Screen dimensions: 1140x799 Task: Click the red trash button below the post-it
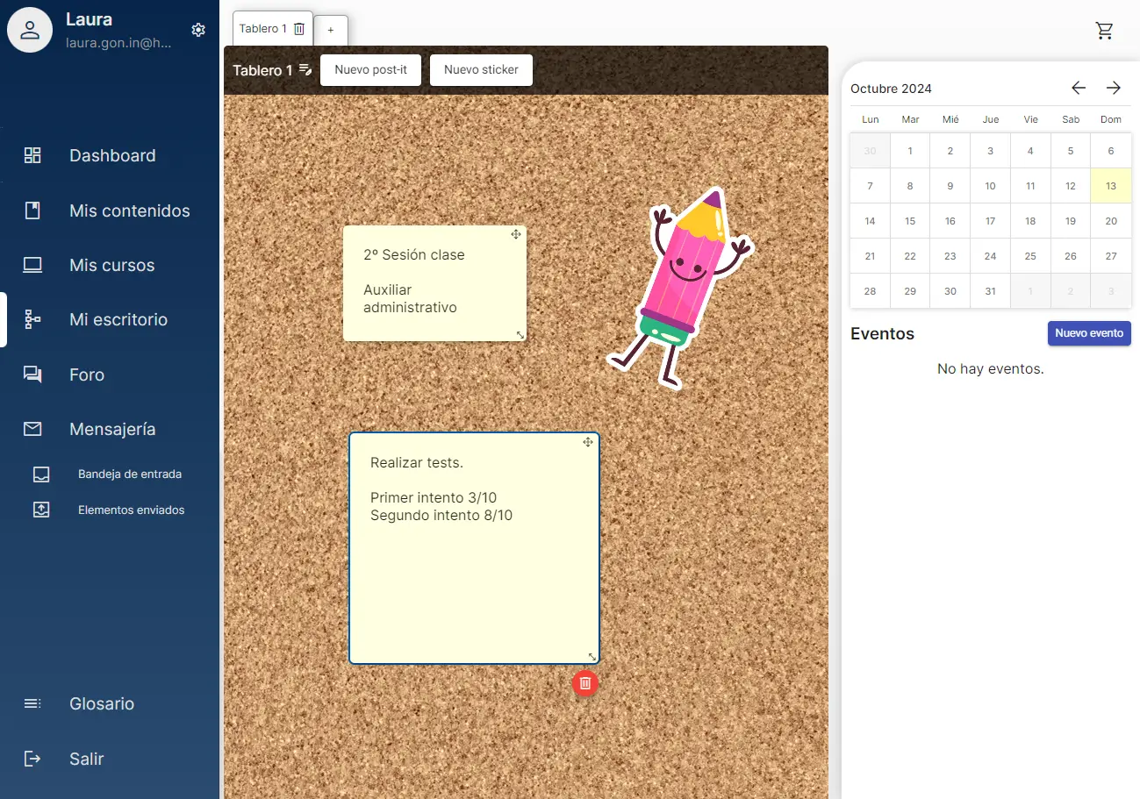tap(585, 682)
